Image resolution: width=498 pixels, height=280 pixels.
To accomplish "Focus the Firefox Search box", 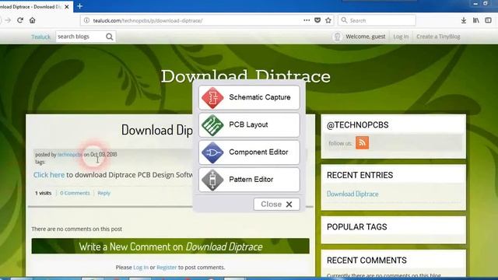I will 377,20.
